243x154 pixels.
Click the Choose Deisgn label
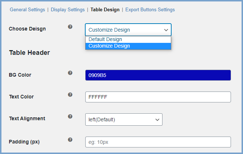27,29
